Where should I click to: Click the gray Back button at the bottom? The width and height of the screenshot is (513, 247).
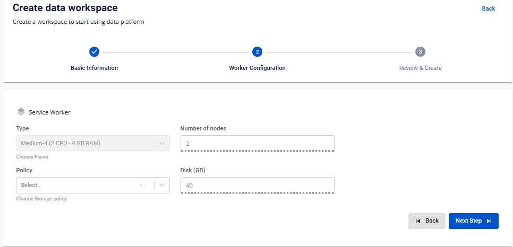coord(427,221)
